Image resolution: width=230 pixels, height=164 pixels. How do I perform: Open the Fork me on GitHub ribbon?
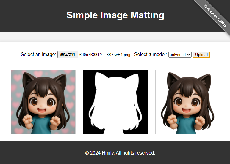coord(215,16)
